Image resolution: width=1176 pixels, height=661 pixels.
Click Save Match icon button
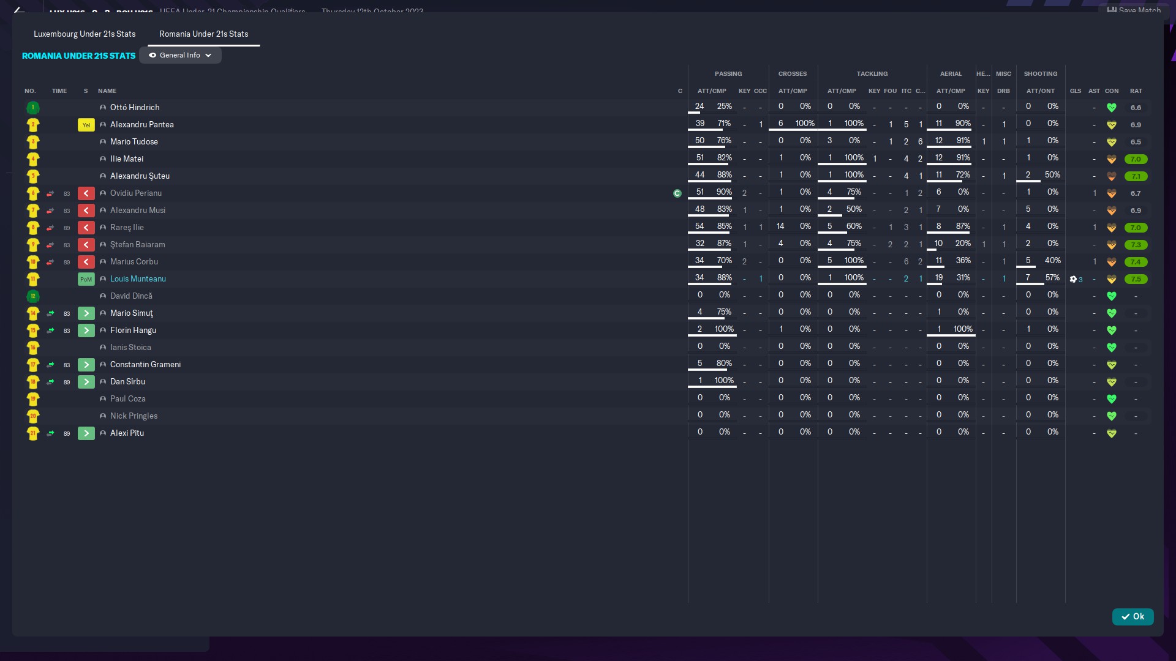pyautogui.click(x=1112, y=9)
